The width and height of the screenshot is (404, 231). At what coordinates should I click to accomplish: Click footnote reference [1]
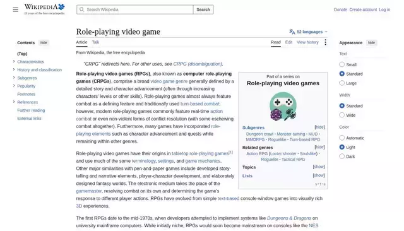tap(231, 152)
